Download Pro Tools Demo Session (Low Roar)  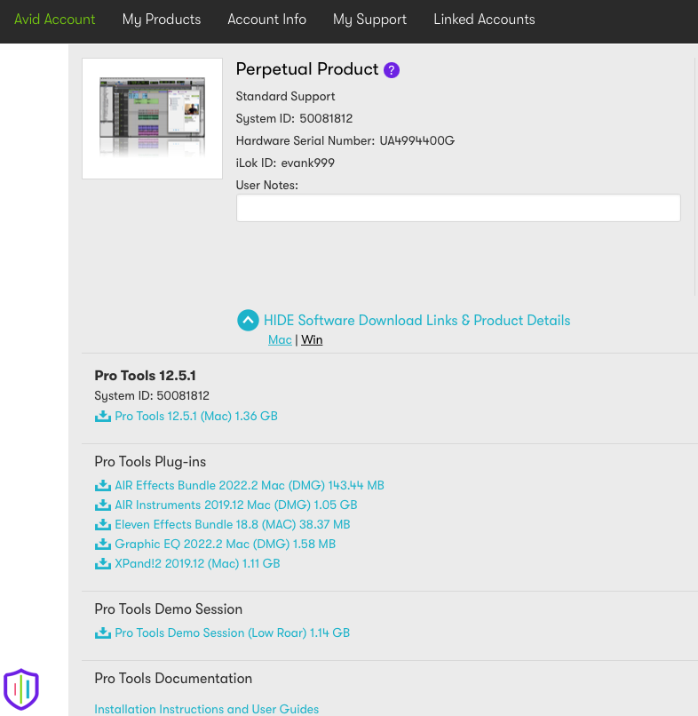[233, 632]
